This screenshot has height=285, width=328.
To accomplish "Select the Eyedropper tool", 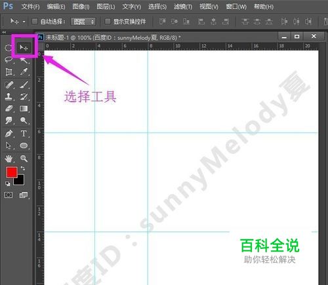I will [24, 71].
